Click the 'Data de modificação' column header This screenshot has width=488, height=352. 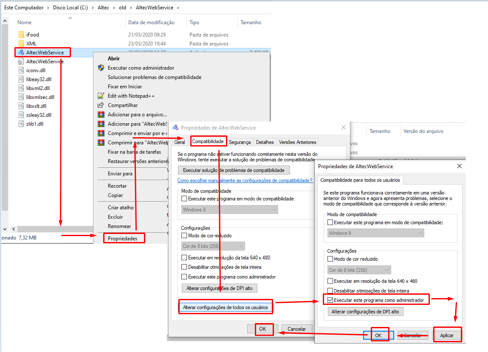[x=151, y=23]
